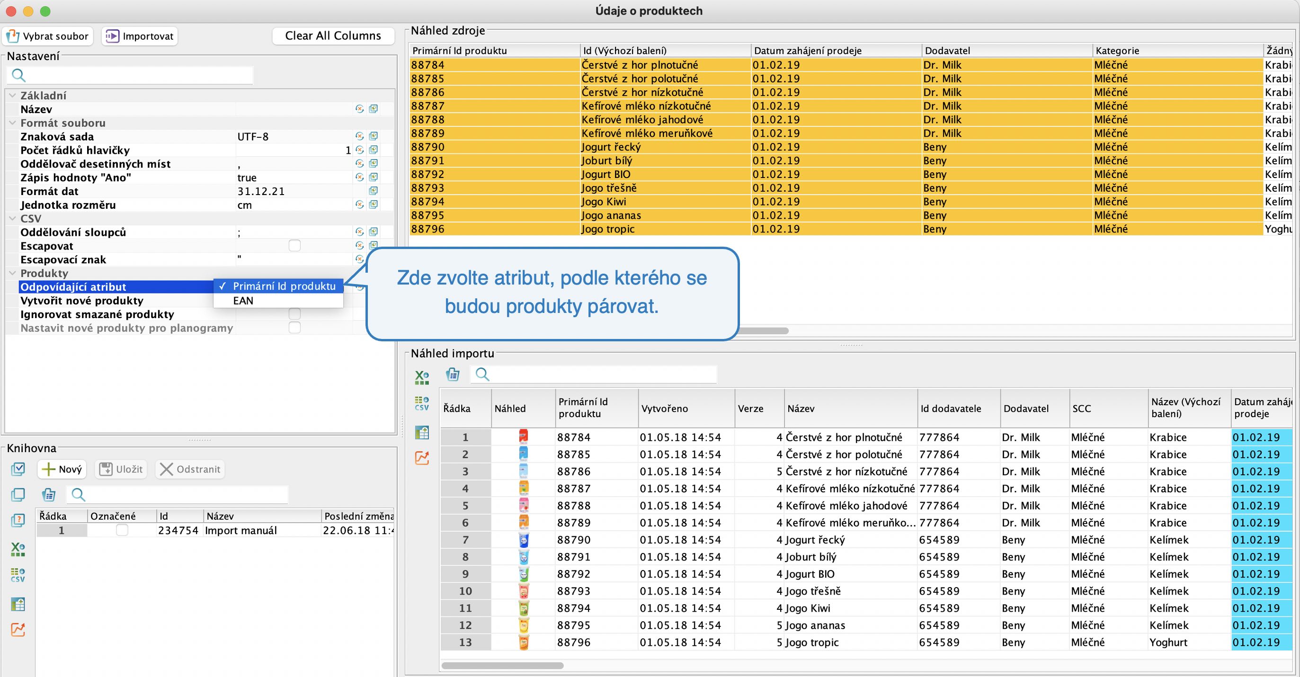
Task: Click the chart icon in Knihovna sidebar
Action: pos(18,630)
